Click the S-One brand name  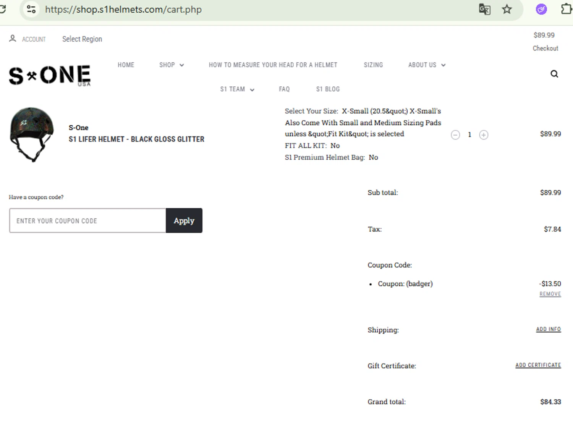78,128
